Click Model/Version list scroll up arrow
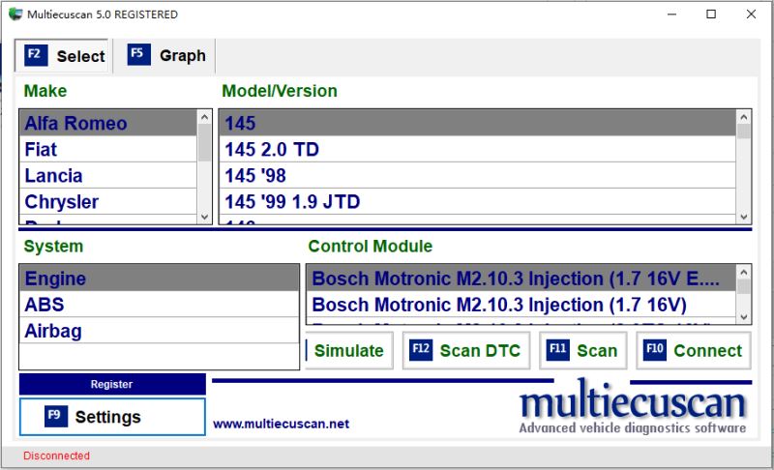Viewport: 774px width, 470px height. 743,117
